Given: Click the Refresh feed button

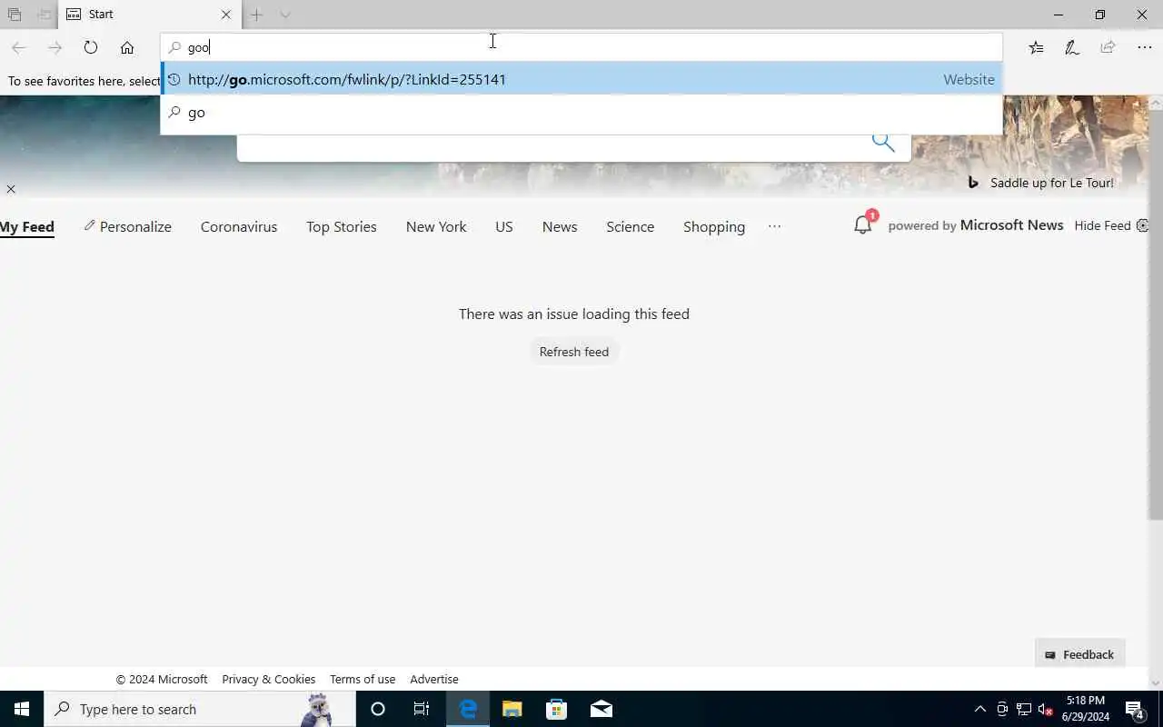Looking at the screenshot, I should click(574, 352).
